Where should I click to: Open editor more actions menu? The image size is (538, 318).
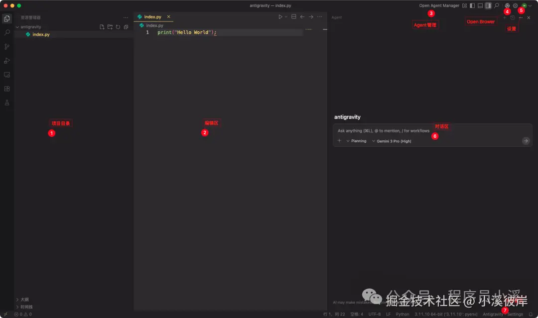319,17
